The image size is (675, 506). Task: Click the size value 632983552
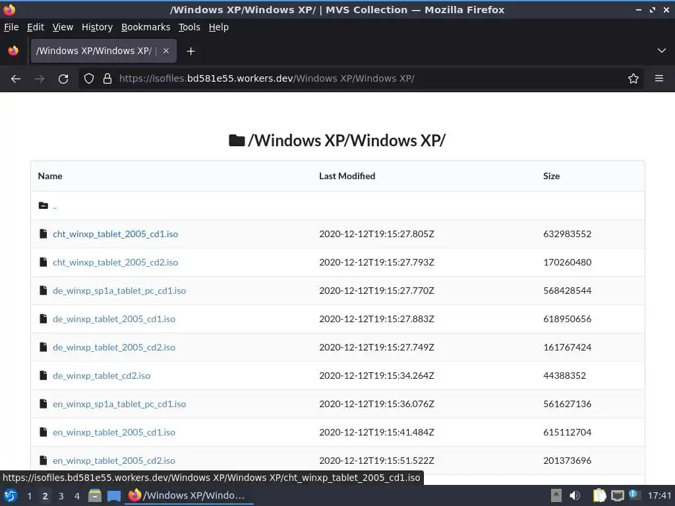click(x=568, y=234)
